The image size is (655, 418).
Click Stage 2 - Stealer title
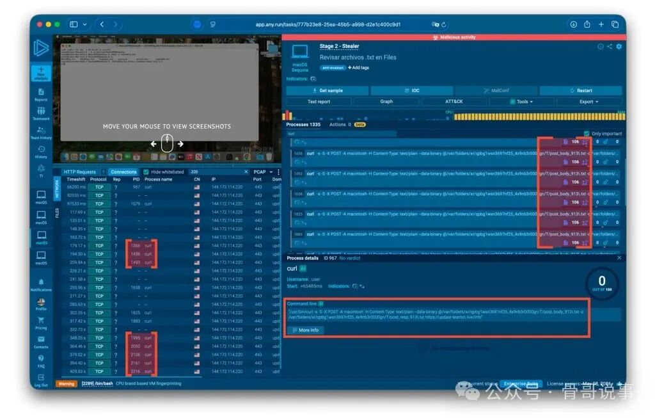point(339,46)
